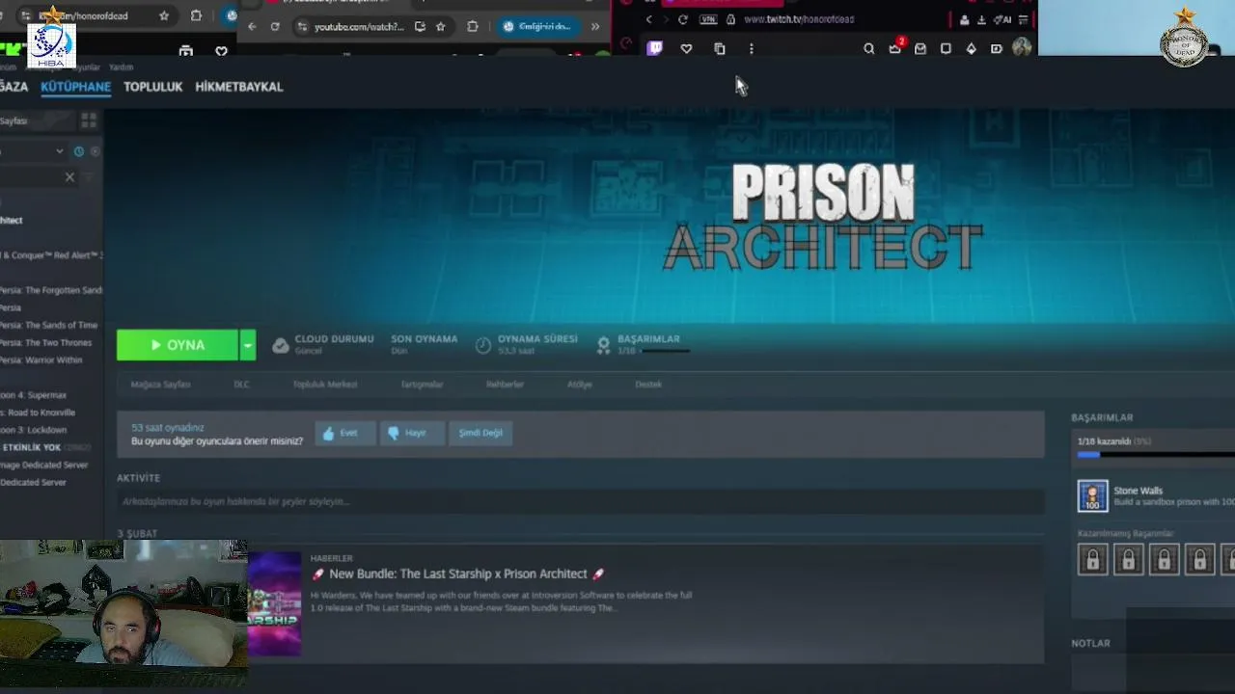Select Road to Knoxville in the library list
The height and width of the screenshot is (694, 1235).
pos(38,413)
